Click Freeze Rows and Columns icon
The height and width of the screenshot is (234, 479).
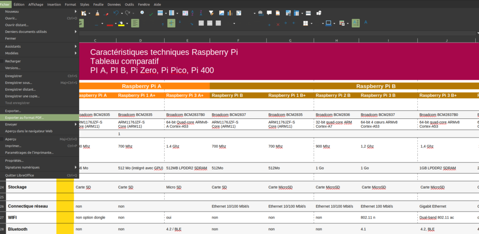[x=296, y=13]
